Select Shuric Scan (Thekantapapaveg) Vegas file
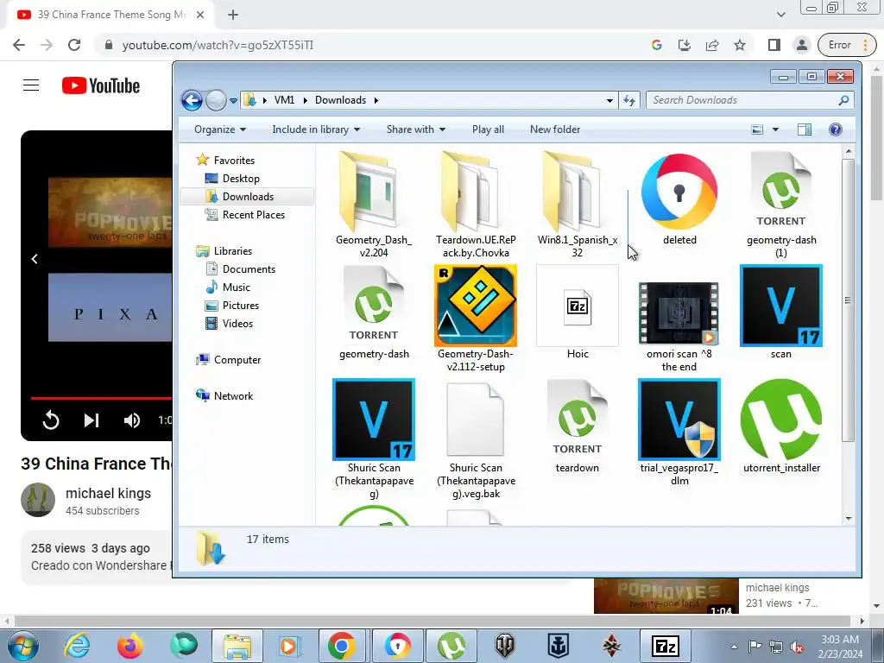 (x=374, y=420)
